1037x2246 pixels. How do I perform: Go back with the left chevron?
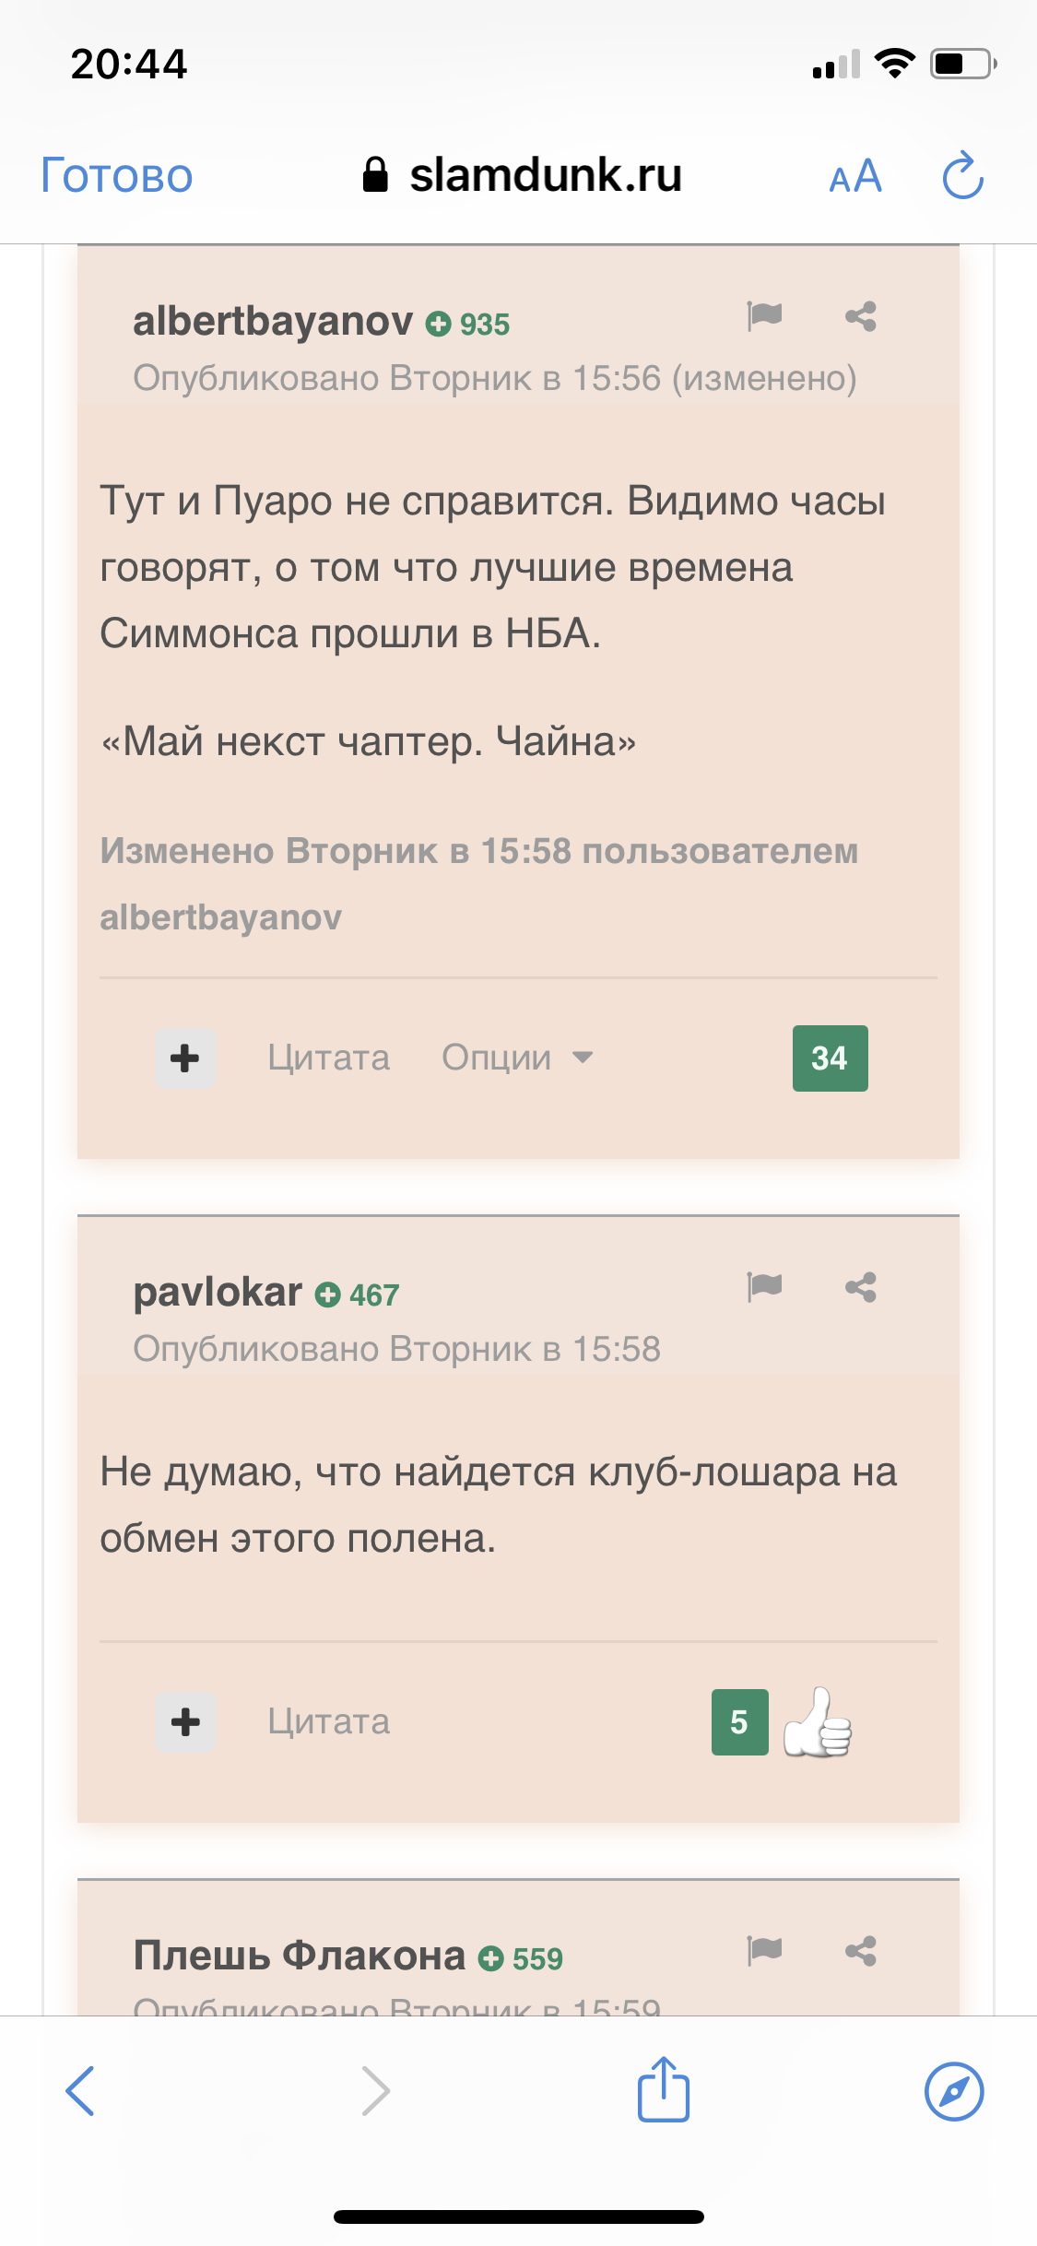pos(80,2091)
